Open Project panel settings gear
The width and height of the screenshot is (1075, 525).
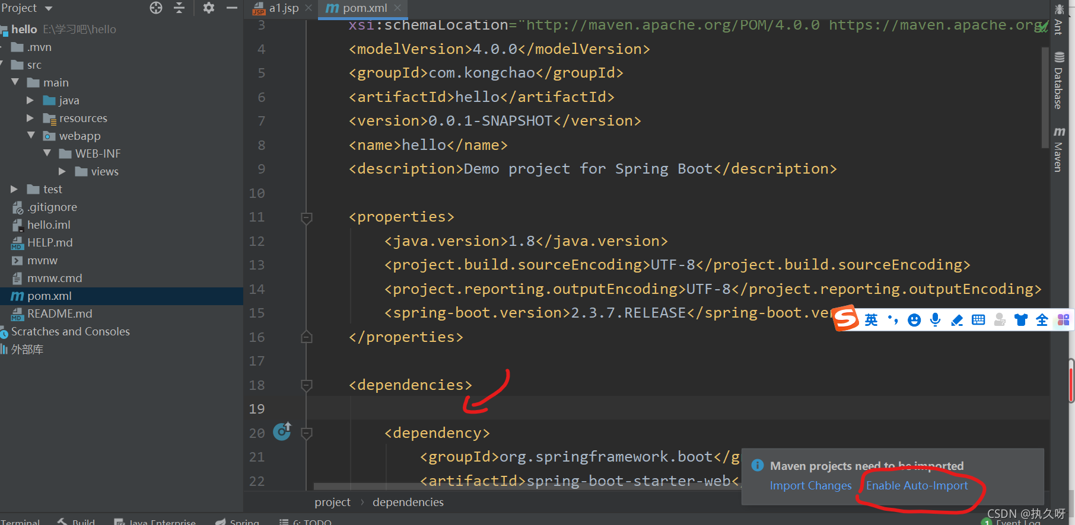click(x=208, y=8)
